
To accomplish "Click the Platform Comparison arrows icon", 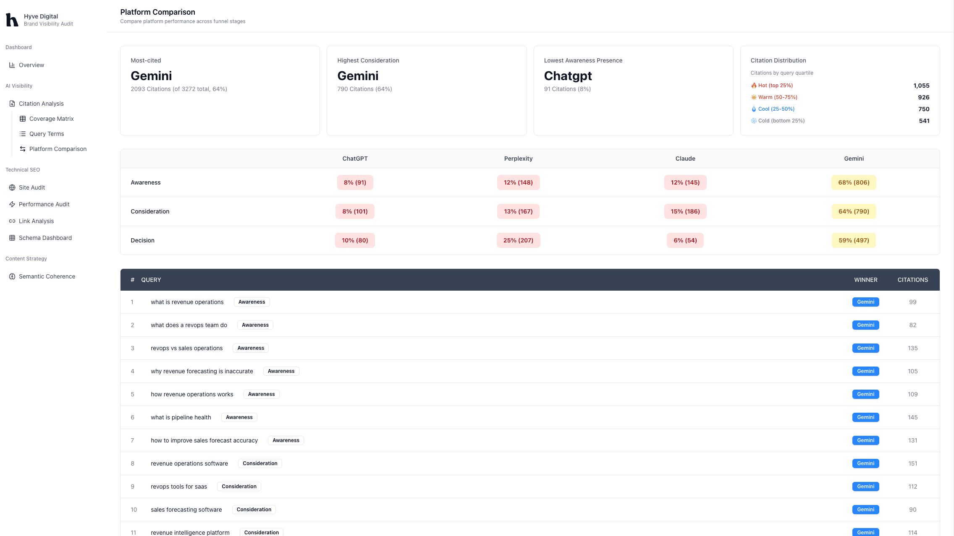I will point(23,149).
